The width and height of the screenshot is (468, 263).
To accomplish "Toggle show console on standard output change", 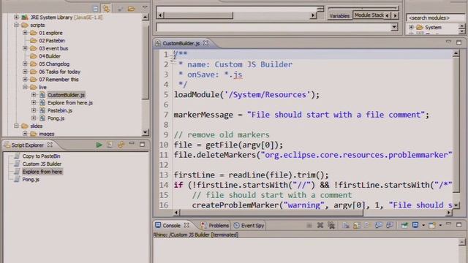I will click(x=379, y=225).
